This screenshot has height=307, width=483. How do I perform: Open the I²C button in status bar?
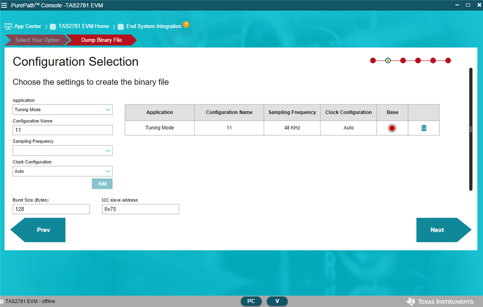[251, 301]
